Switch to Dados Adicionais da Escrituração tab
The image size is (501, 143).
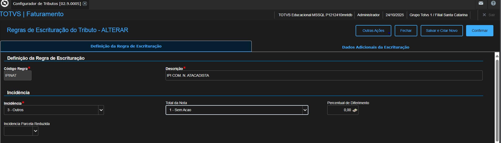pos(376,47)
